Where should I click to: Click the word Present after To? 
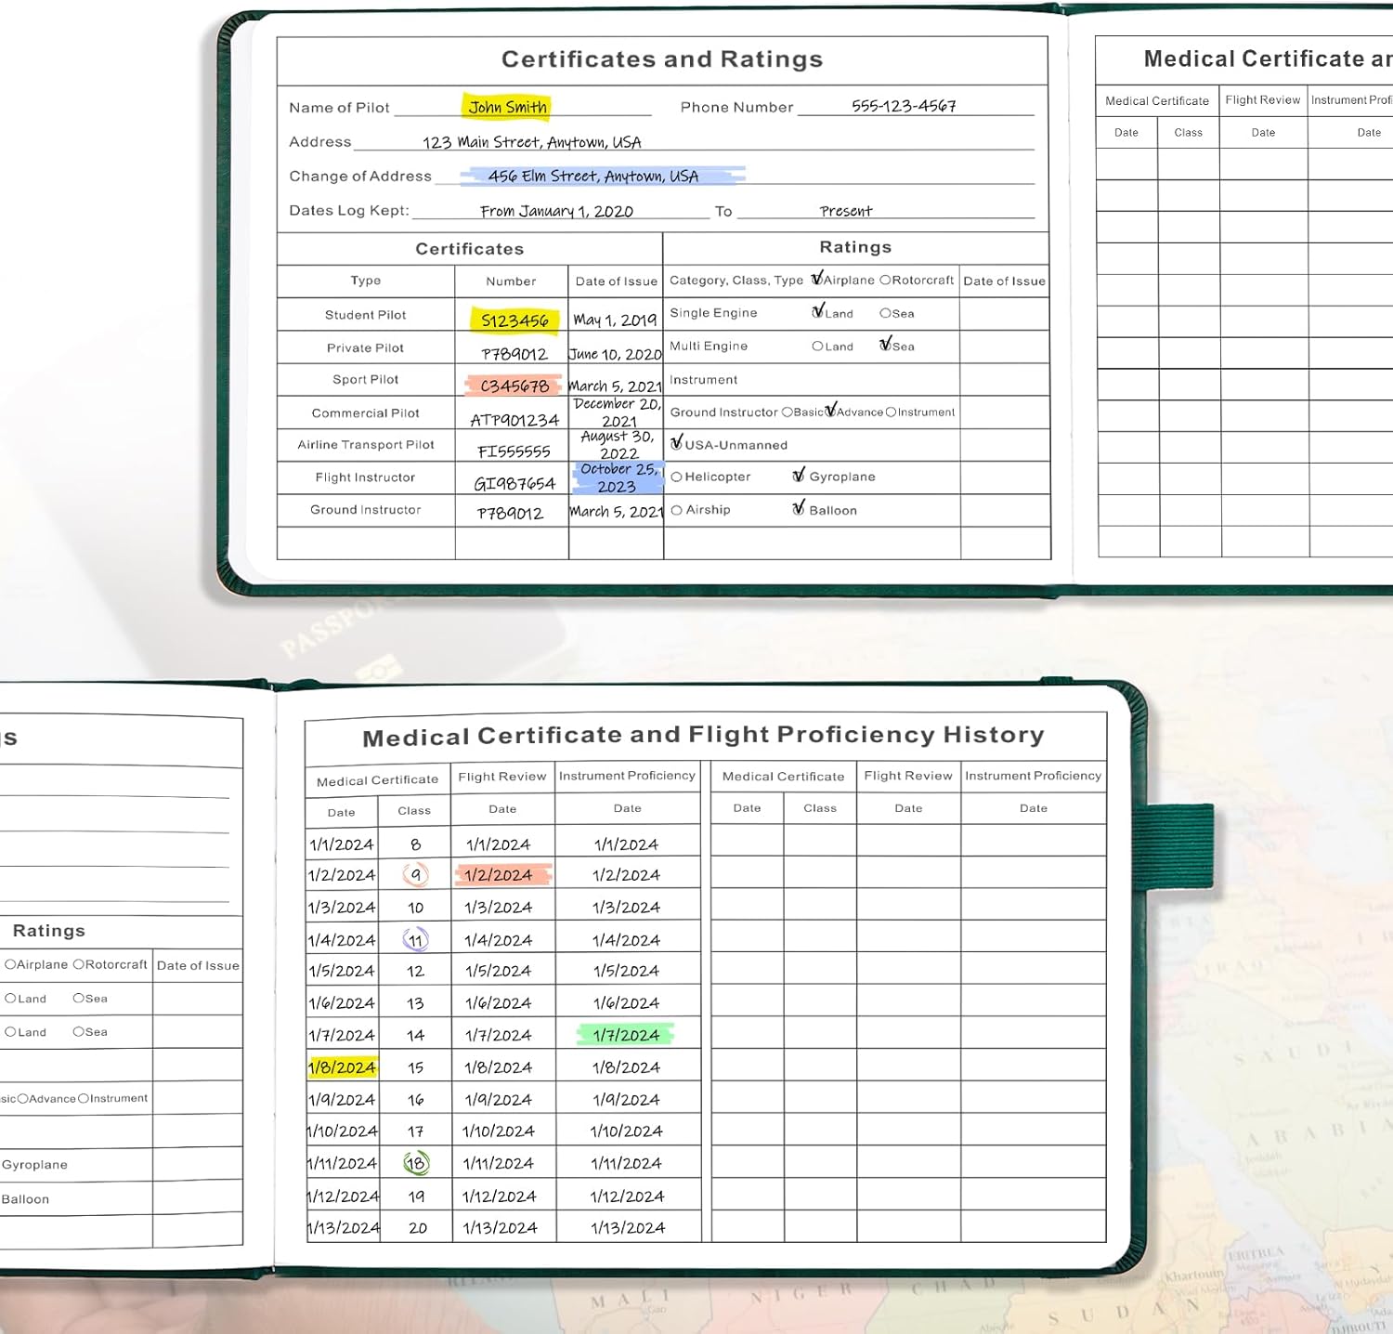click(846, 211)
